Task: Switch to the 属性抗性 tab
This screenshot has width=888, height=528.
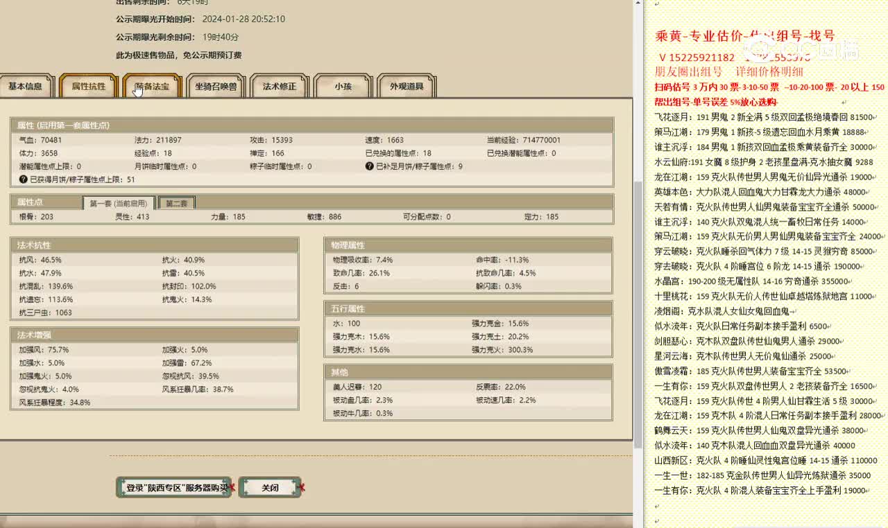Action: [x=89, y=87]
